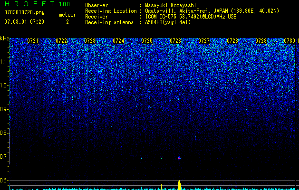This screenshot has height=190, width=299.
Task: Click the large meteor echo after 0726
Action: point(180,158)
